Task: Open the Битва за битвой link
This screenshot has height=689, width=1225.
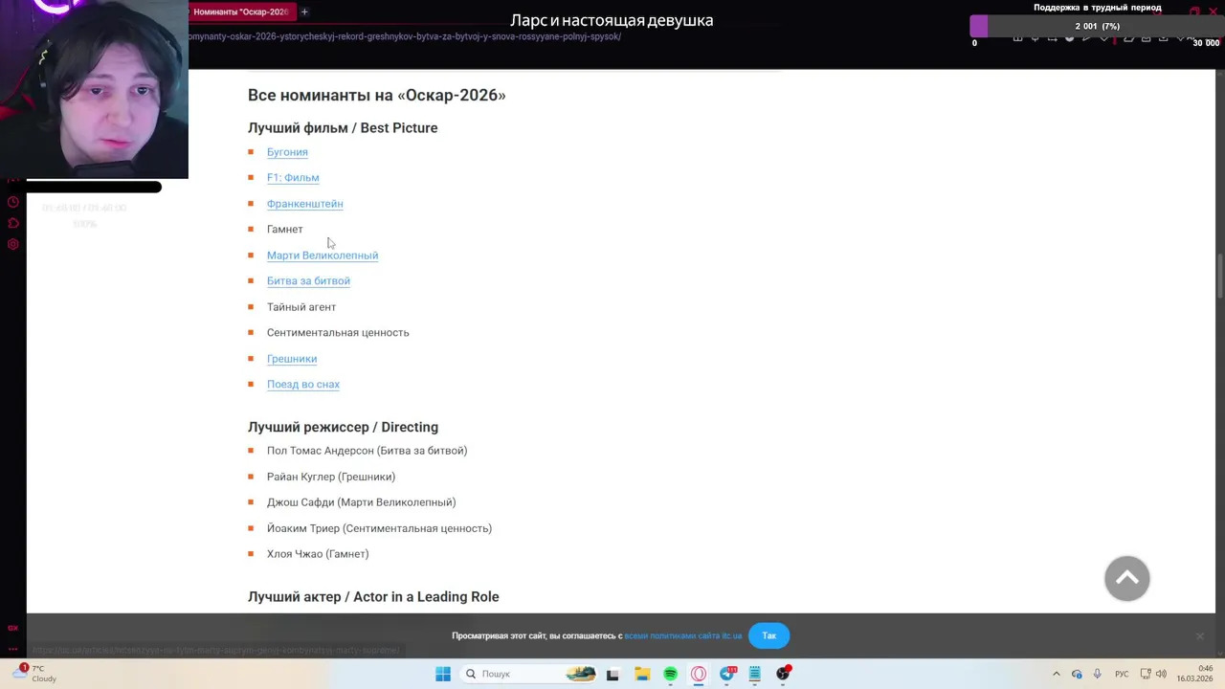Action: point(308,281)
